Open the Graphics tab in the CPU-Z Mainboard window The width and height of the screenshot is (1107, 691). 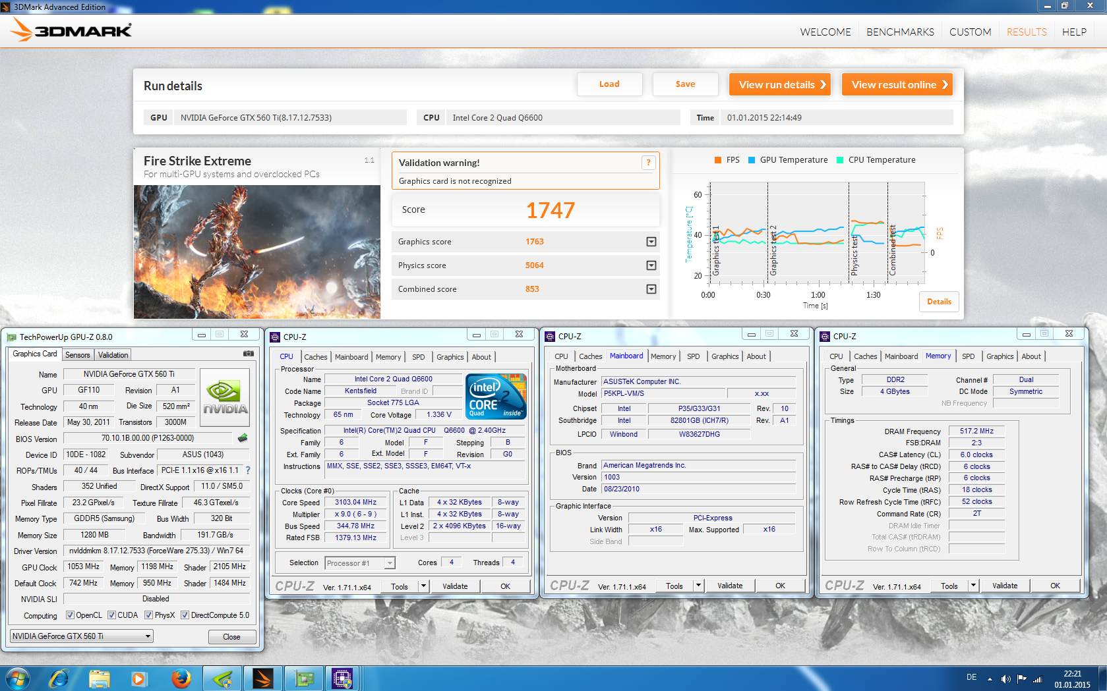click(x=725, y=356)
